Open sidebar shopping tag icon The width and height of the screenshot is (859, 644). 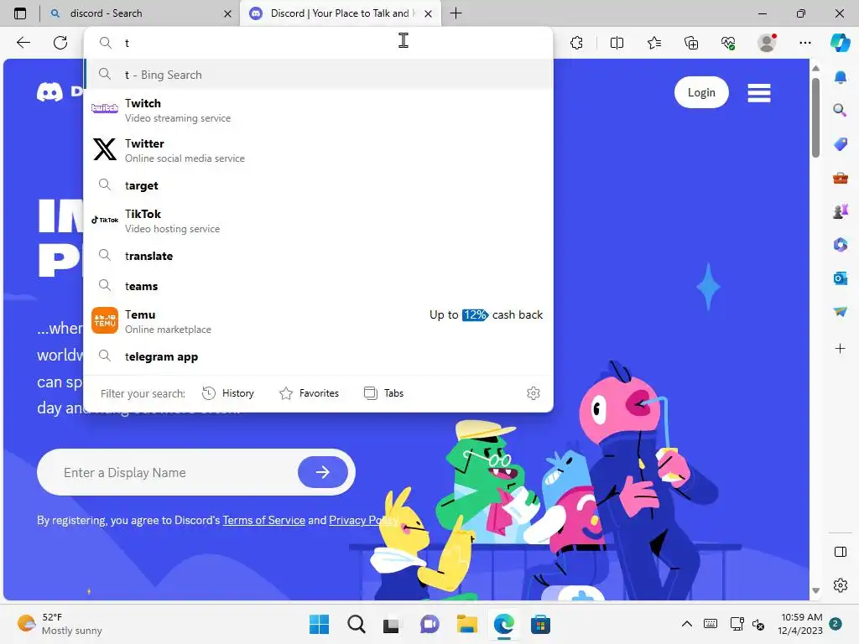[841, 144]
